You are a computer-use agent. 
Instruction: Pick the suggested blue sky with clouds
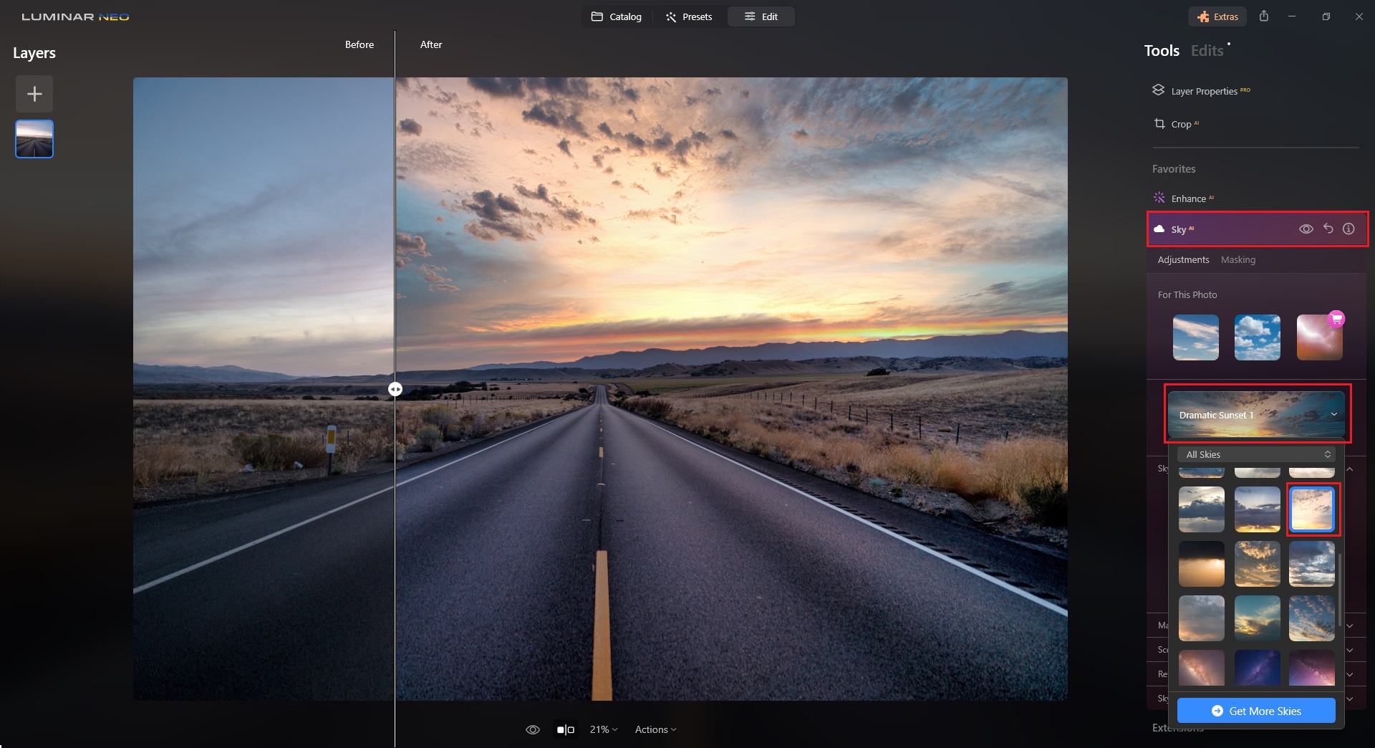pos(1258,337)
